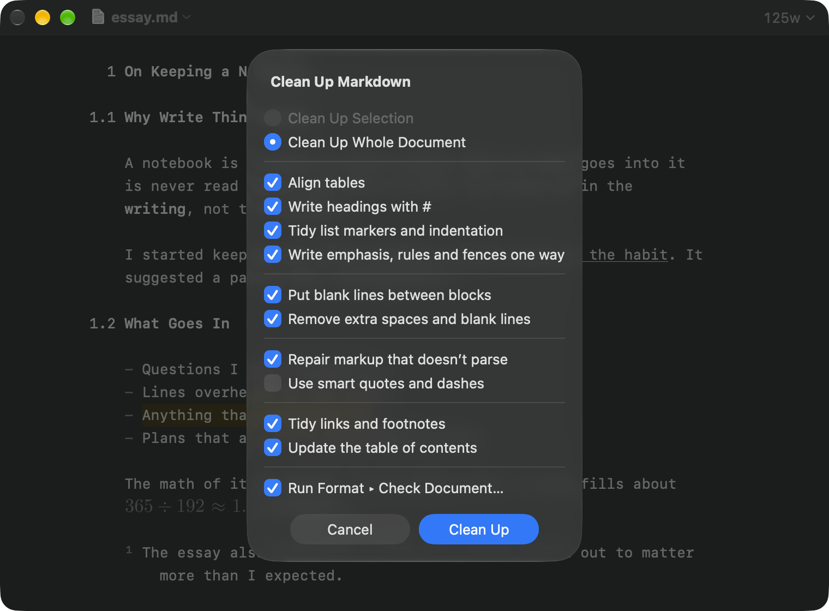The image size is (829, 611).
Task: Click the "Questions I" list item
Action: (x=190, y=369)
